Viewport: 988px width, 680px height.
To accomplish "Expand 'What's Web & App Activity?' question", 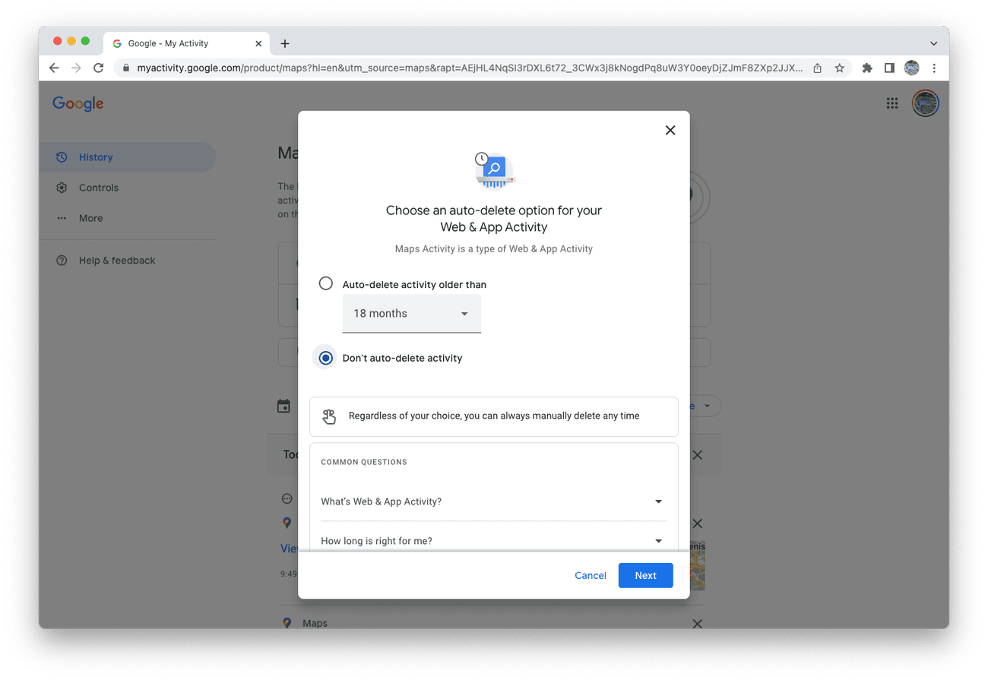I will (493, 501).
